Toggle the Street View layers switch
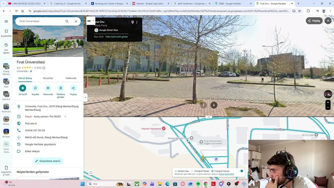The width and height of the screenshot is (334, 188). point(241,171)
